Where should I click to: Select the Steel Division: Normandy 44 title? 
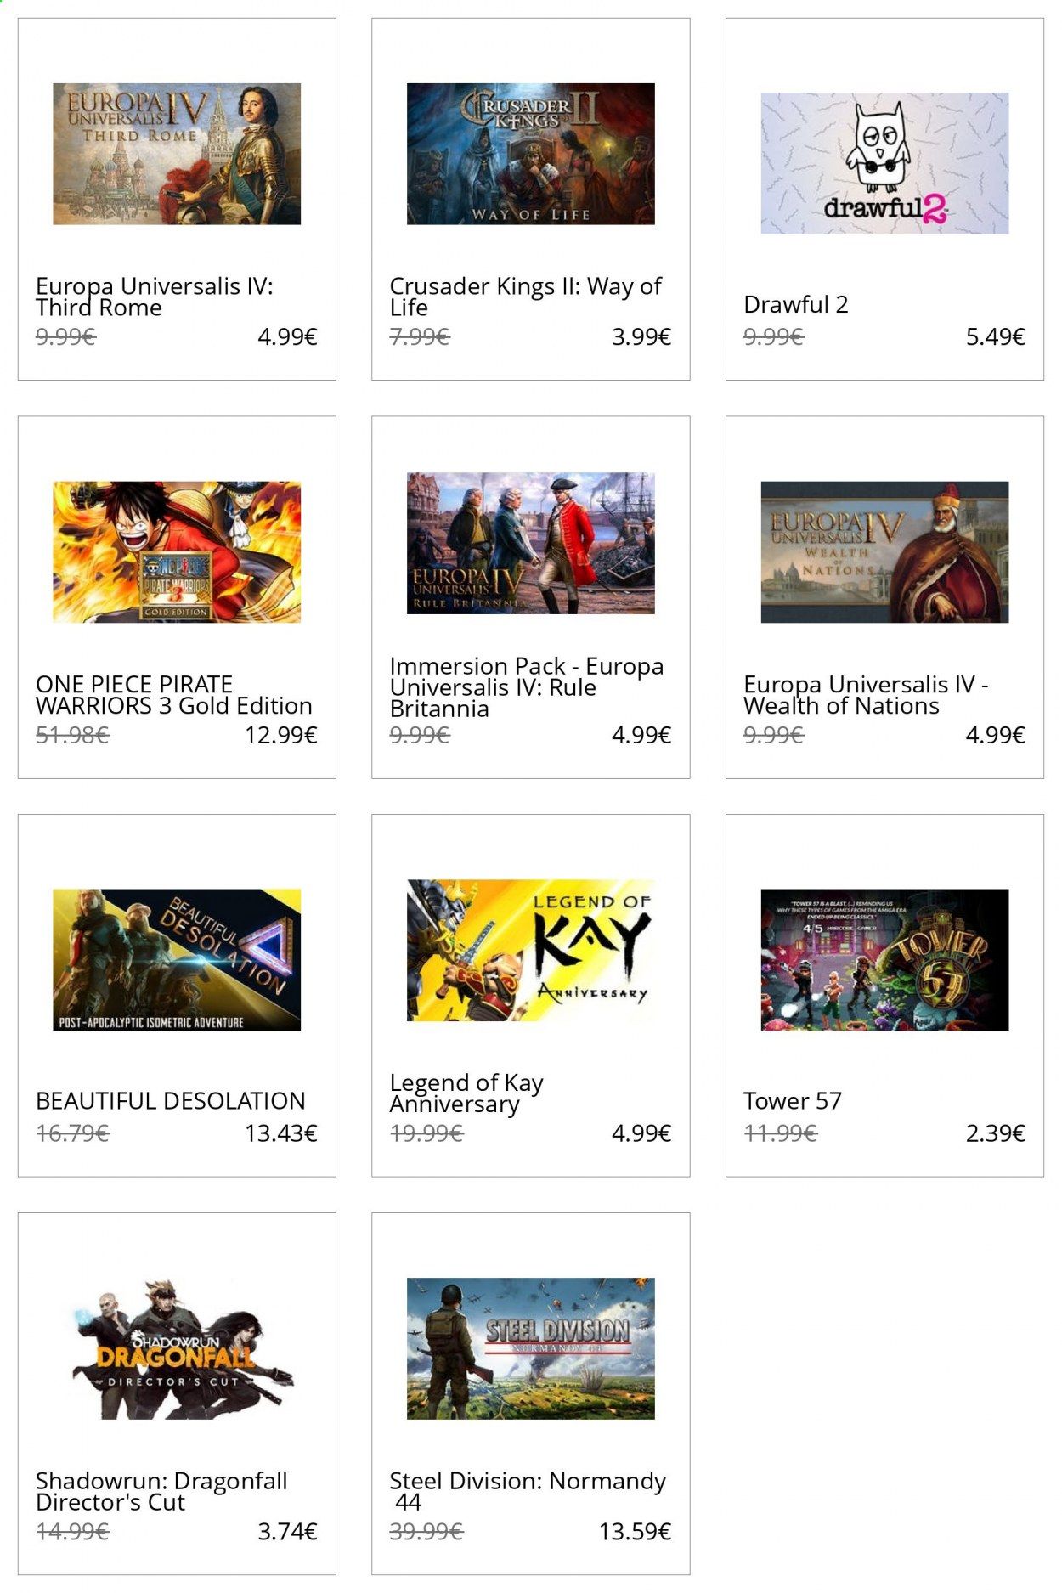[528, 1491]
